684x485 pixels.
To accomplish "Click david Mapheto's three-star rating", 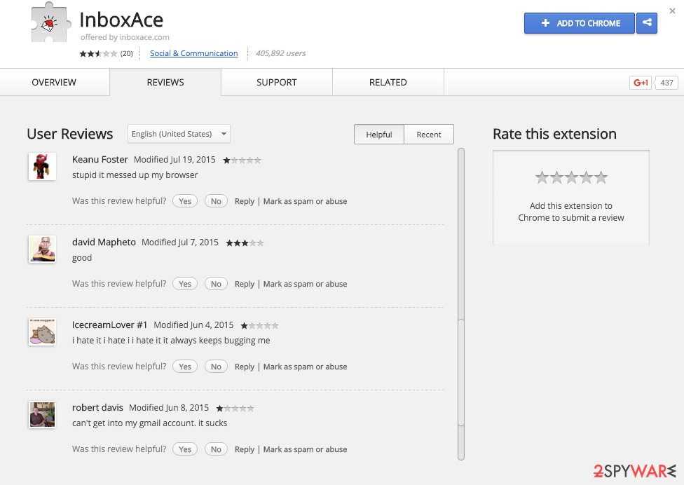I will [x=245, y=243].
